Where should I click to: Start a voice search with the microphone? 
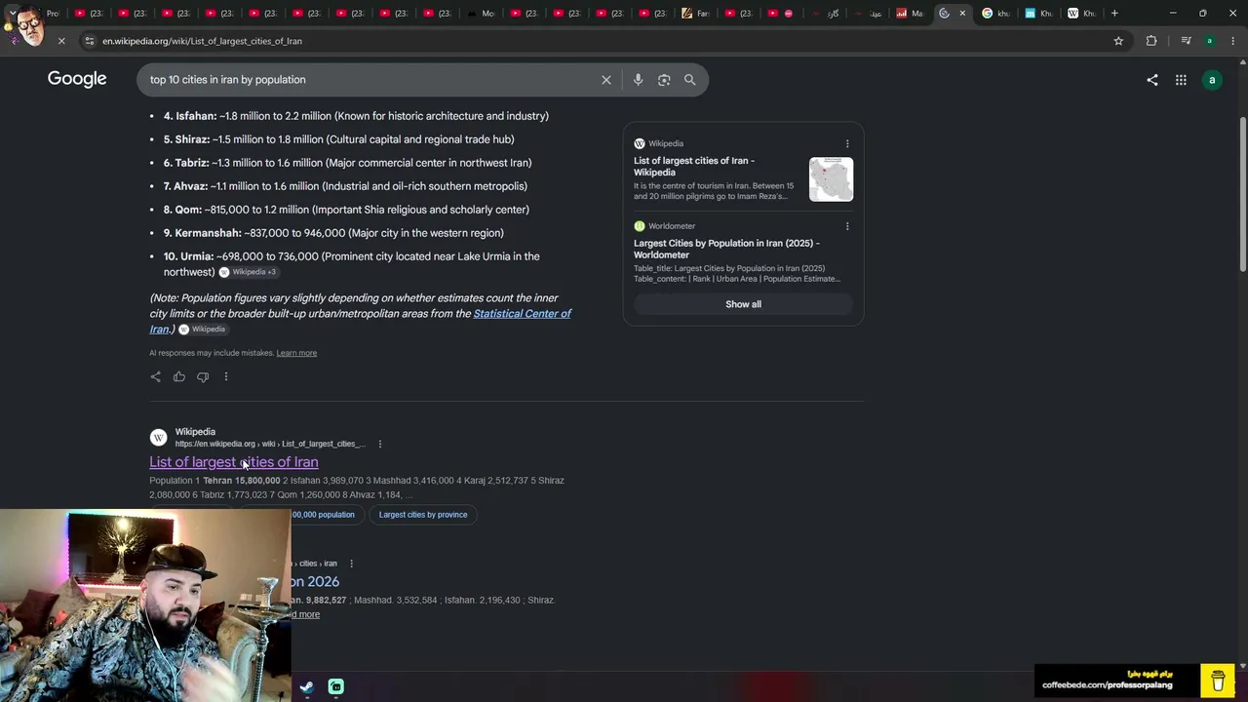[638, 80]
